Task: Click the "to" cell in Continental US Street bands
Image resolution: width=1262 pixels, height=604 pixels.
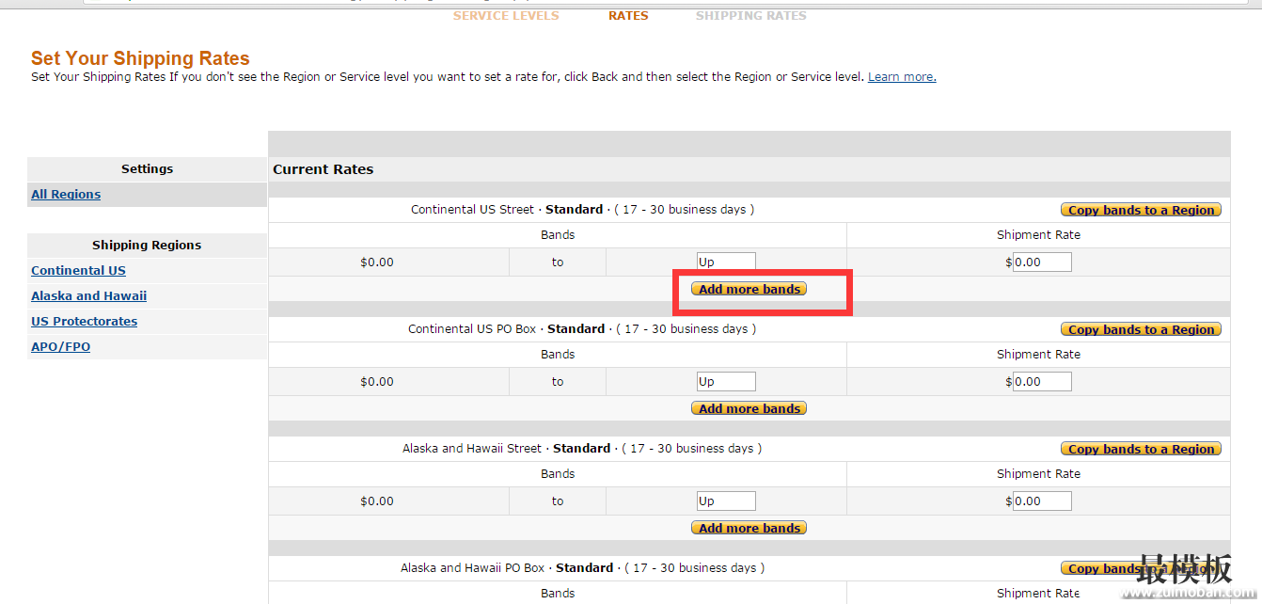Action: 558,262
